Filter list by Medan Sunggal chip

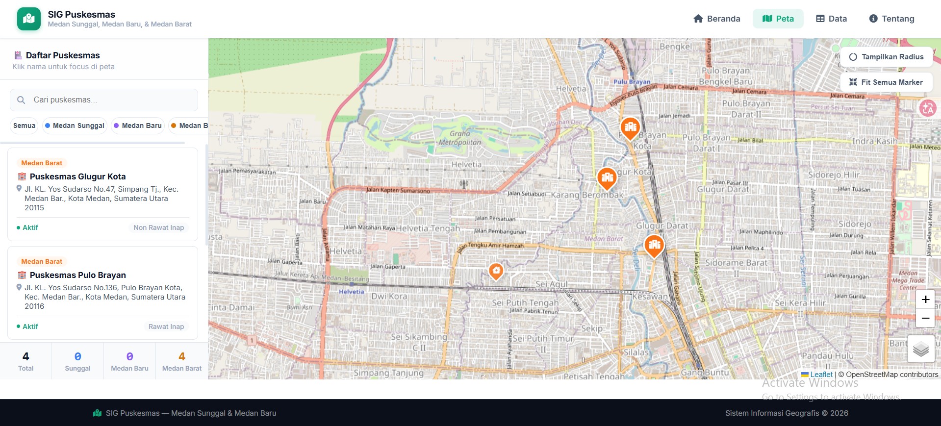click(75, 125)
